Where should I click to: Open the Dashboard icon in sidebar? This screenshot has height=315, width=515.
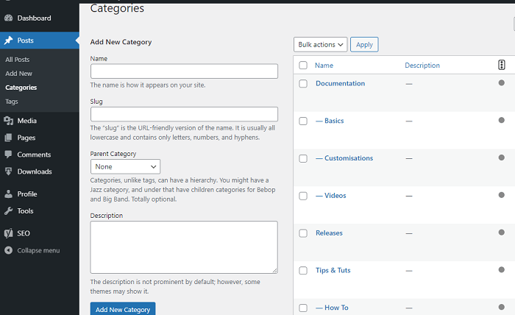click(x=9, y=18)
